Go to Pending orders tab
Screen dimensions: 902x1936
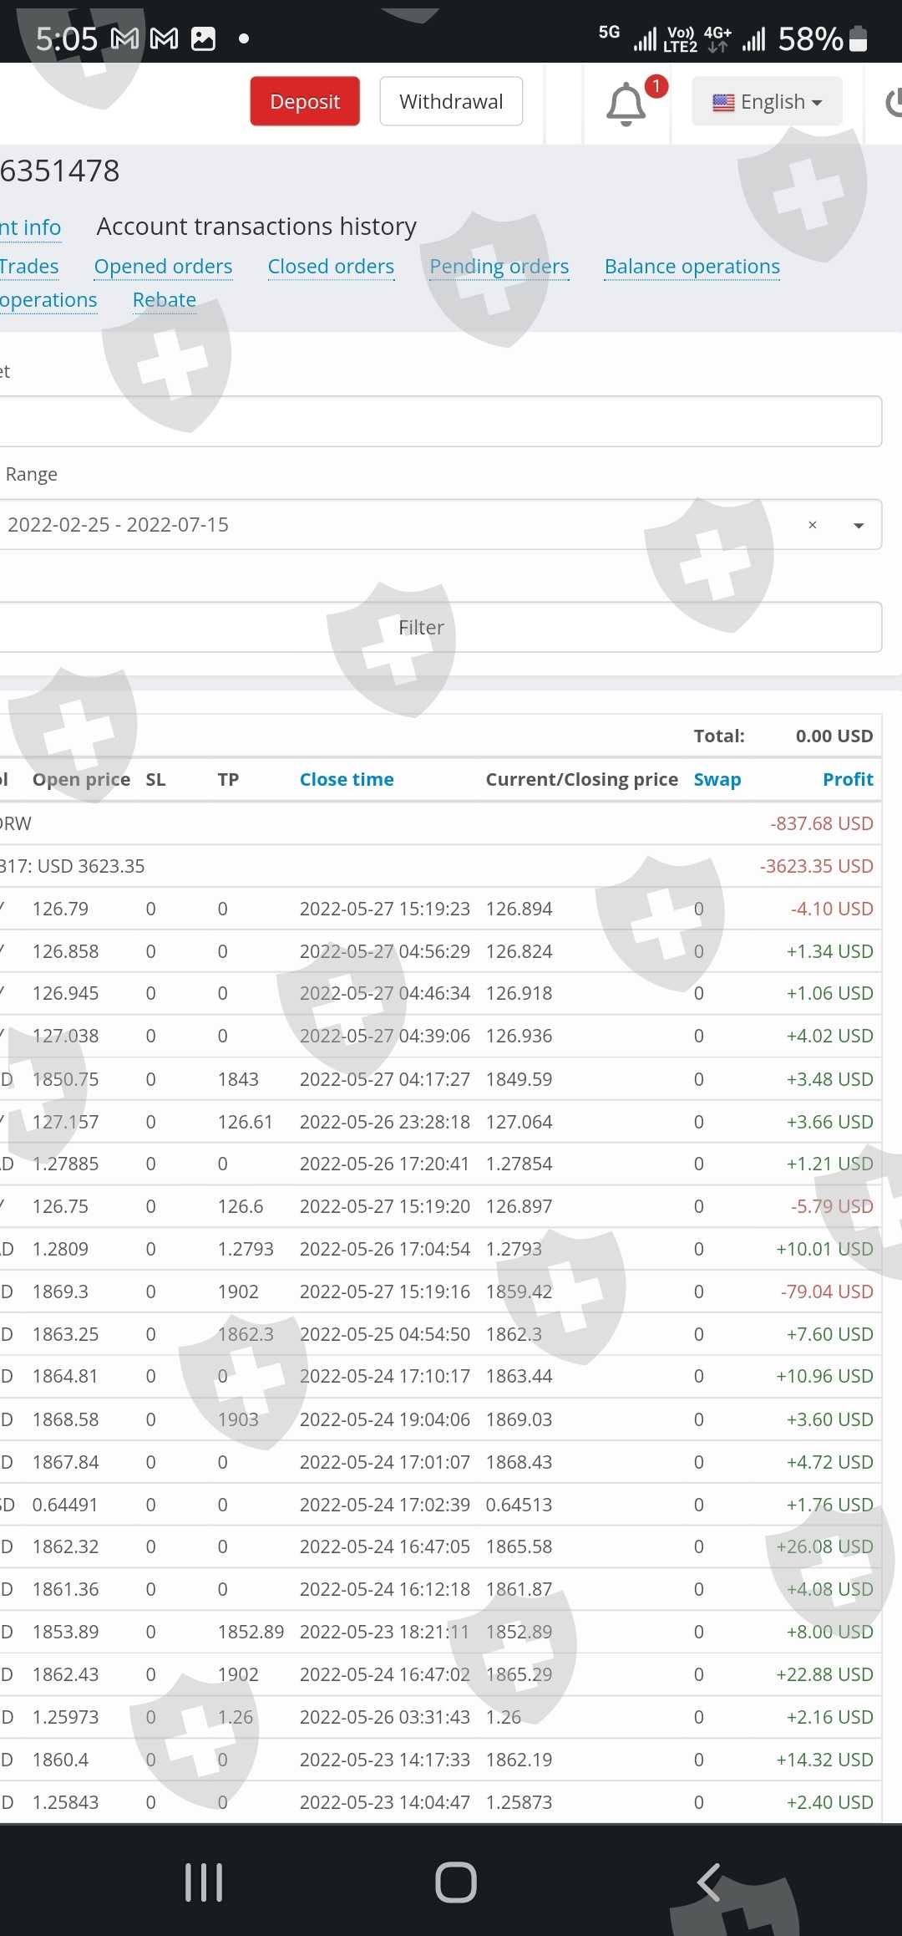(x=499, y=267)
